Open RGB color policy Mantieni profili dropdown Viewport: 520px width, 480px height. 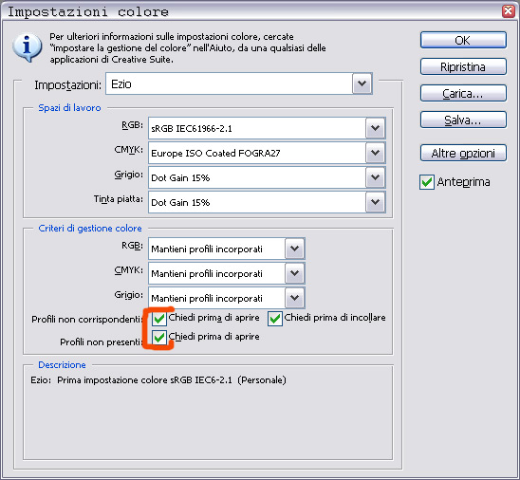[227, 249]
